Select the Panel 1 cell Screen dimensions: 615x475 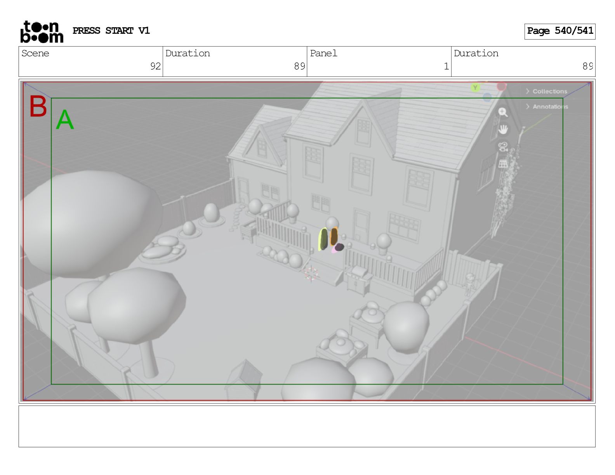pos(379,61)
